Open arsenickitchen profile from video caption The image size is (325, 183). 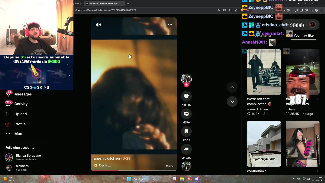pos(107,158)
